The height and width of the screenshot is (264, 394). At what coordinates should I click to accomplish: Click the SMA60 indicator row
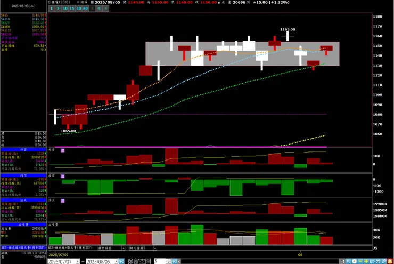point(23,27)
